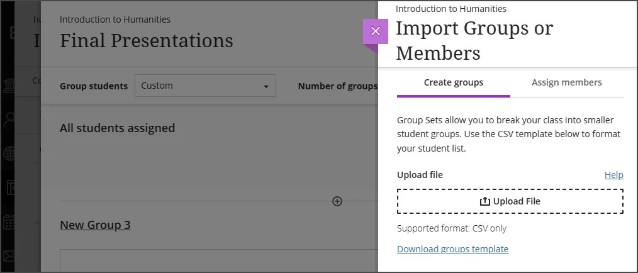Click the plus circle add-group icon

point(337,201)
